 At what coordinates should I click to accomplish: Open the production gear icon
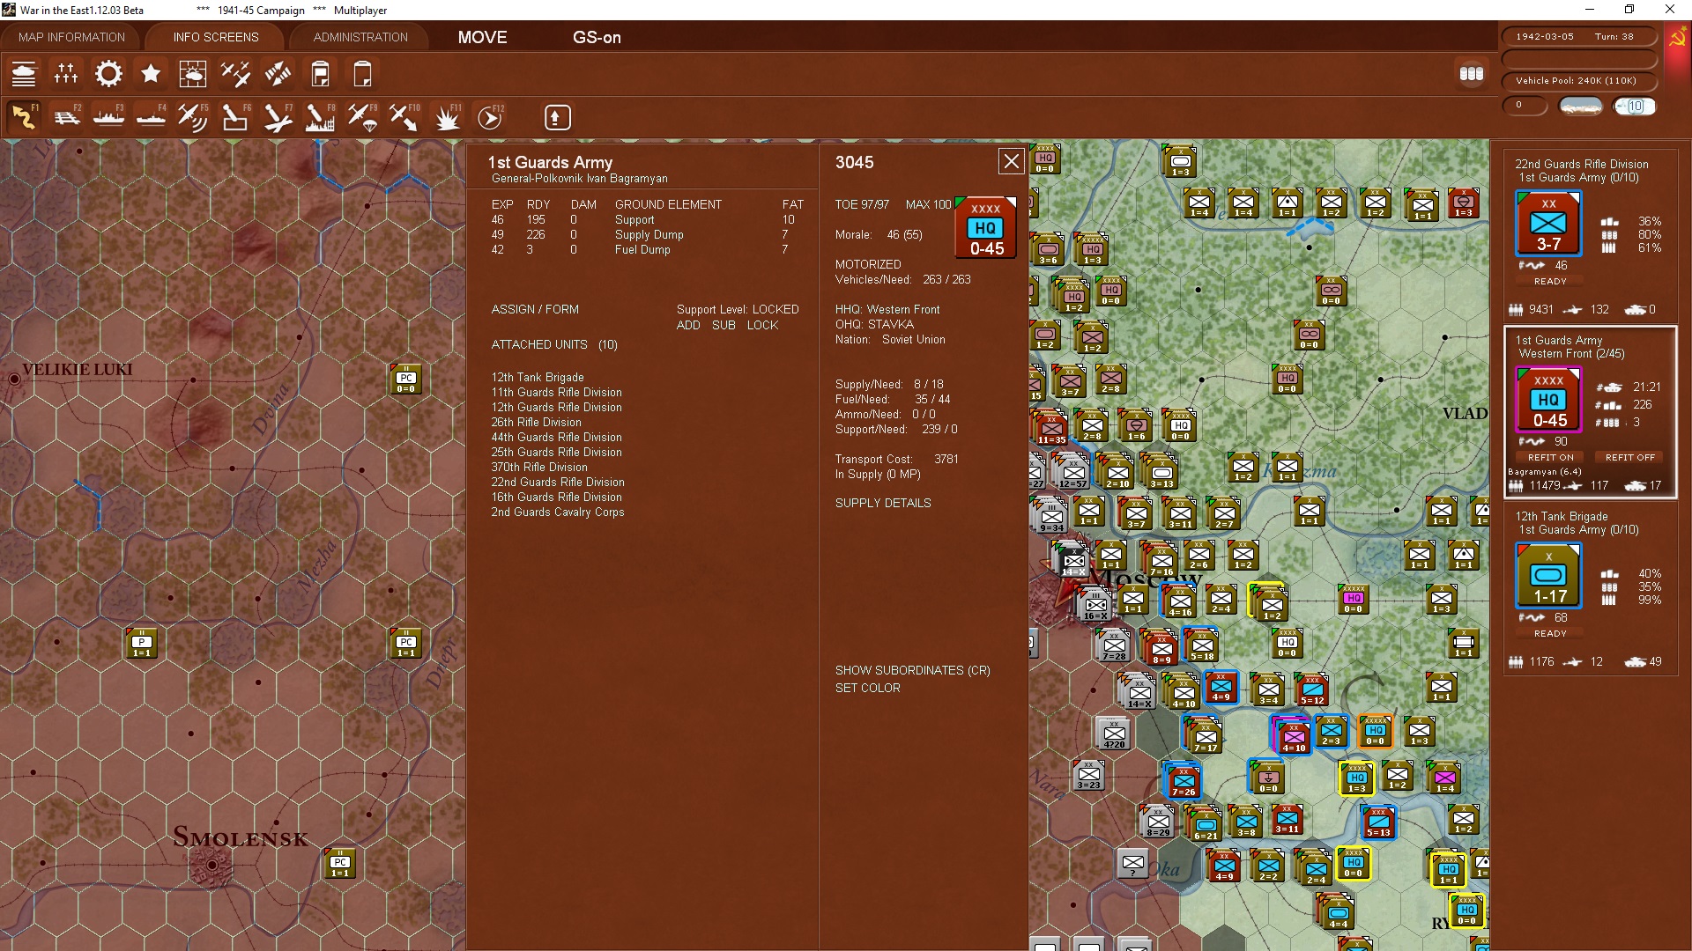pyautogui.click(x=108, y=74)
